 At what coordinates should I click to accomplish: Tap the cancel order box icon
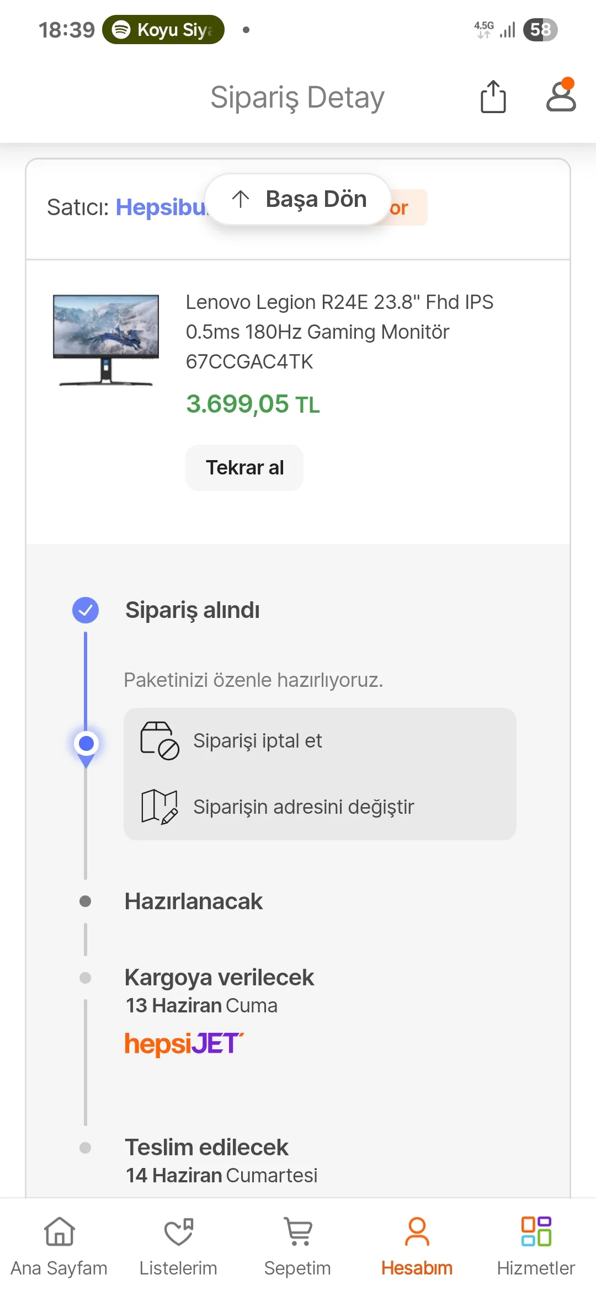pos(159,740)
